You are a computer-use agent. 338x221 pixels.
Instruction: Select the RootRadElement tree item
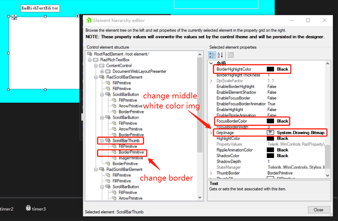122,54
